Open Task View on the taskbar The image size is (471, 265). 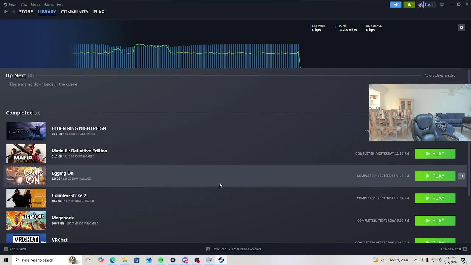pyautogui.click(x=88, y=260)
